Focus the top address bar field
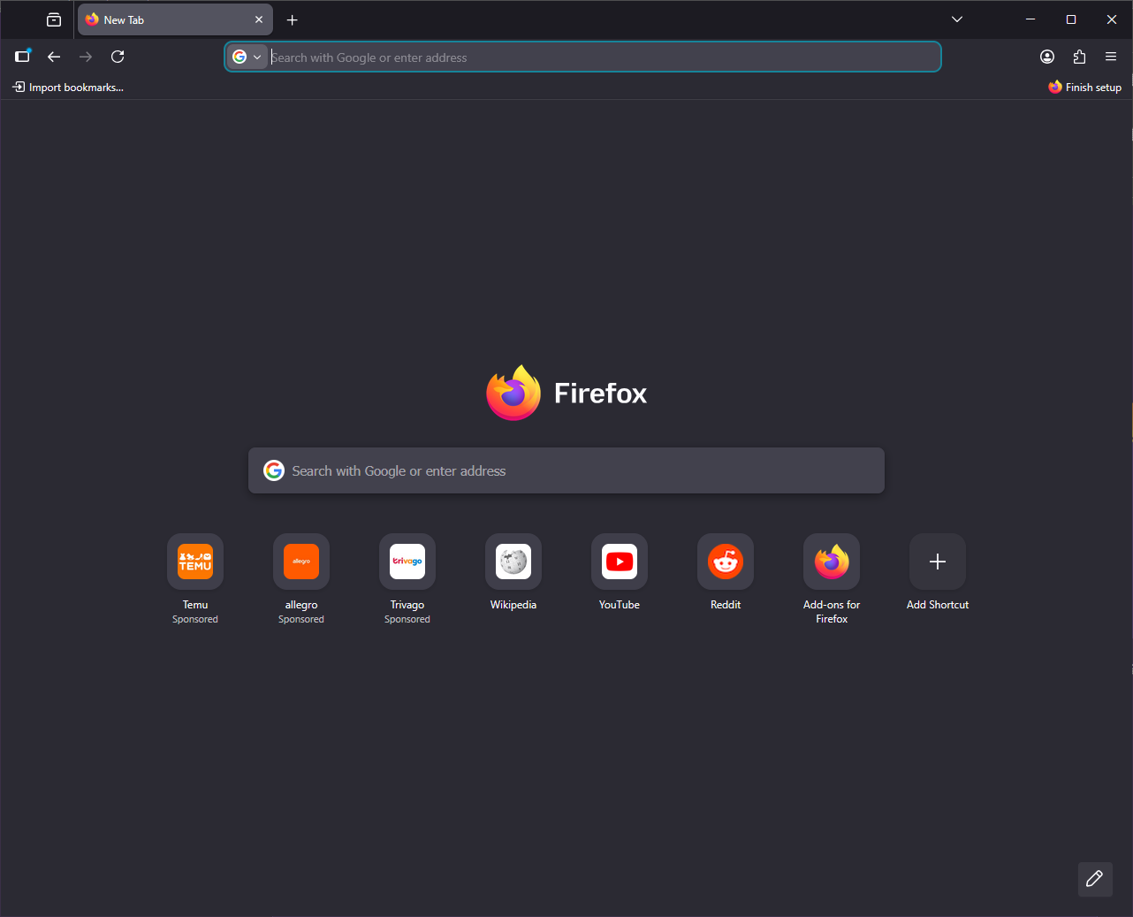 click(x=583, y=57)
